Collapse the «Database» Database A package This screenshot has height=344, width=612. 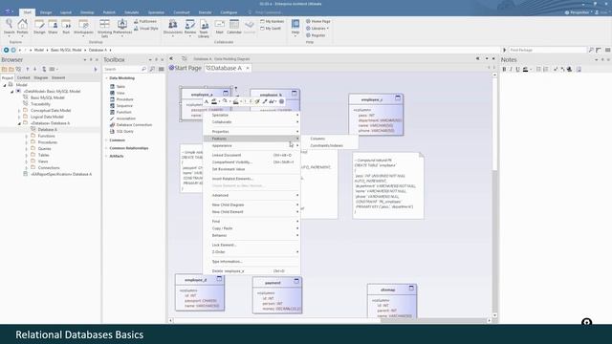point(19,123)
